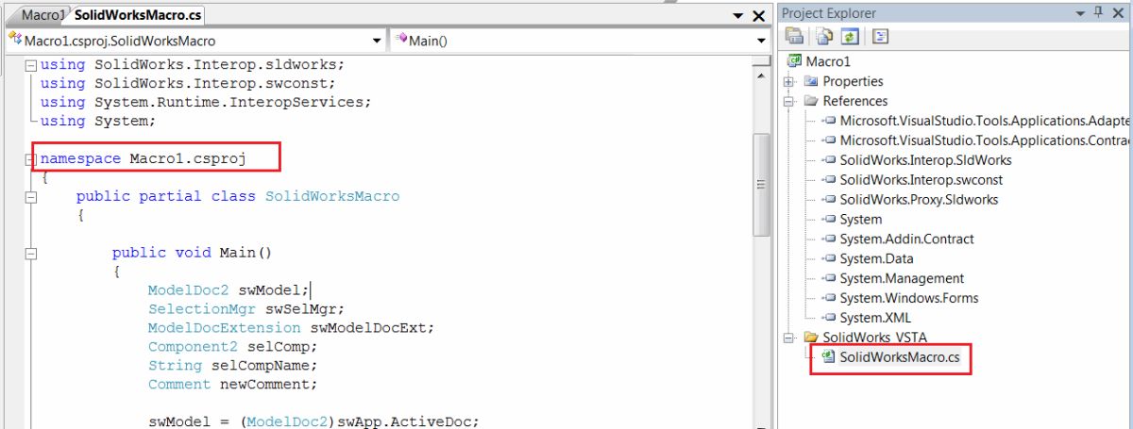Click the reference icon beside System.Management
The image size is (1133, 429).
pyautogui.click(x=829, y=278)
